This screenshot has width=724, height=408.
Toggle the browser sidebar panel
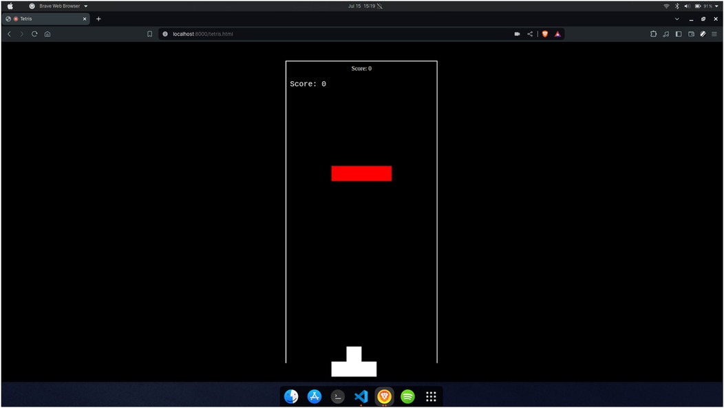coord(678,34)
